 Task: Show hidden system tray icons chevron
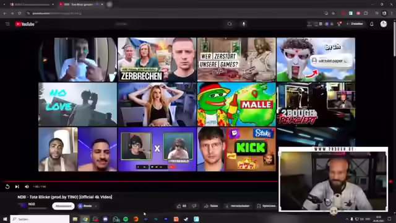coord(346,219)
